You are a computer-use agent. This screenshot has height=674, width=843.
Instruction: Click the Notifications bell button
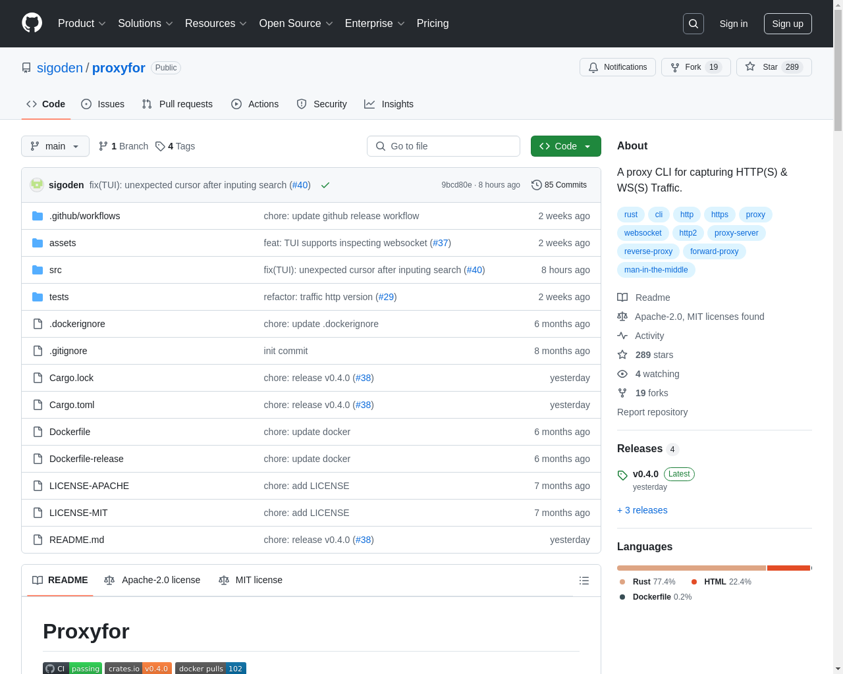[618, 67]
